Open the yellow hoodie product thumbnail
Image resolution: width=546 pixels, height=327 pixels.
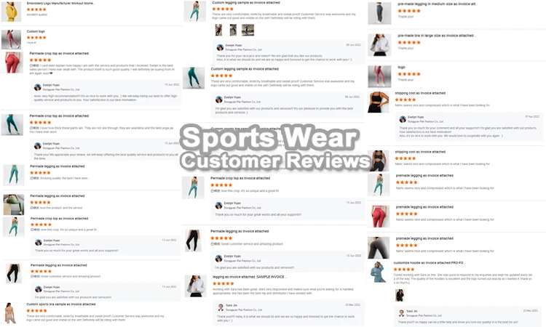pyautogui.click(x=11, y=12)
